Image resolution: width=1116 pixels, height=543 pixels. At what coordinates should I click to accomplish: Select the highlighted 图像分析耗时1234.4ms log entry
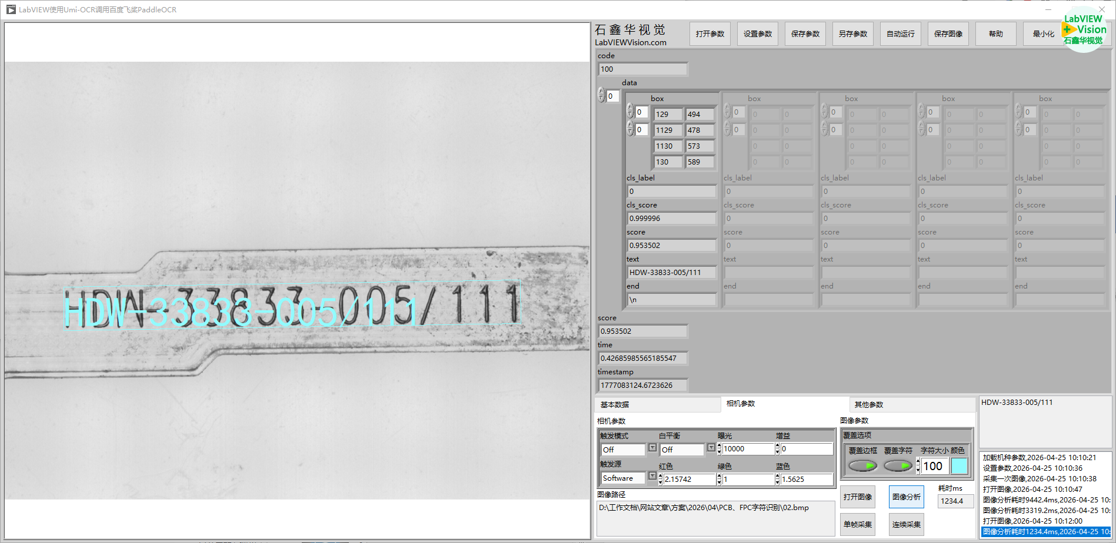tap(1045, 532)
